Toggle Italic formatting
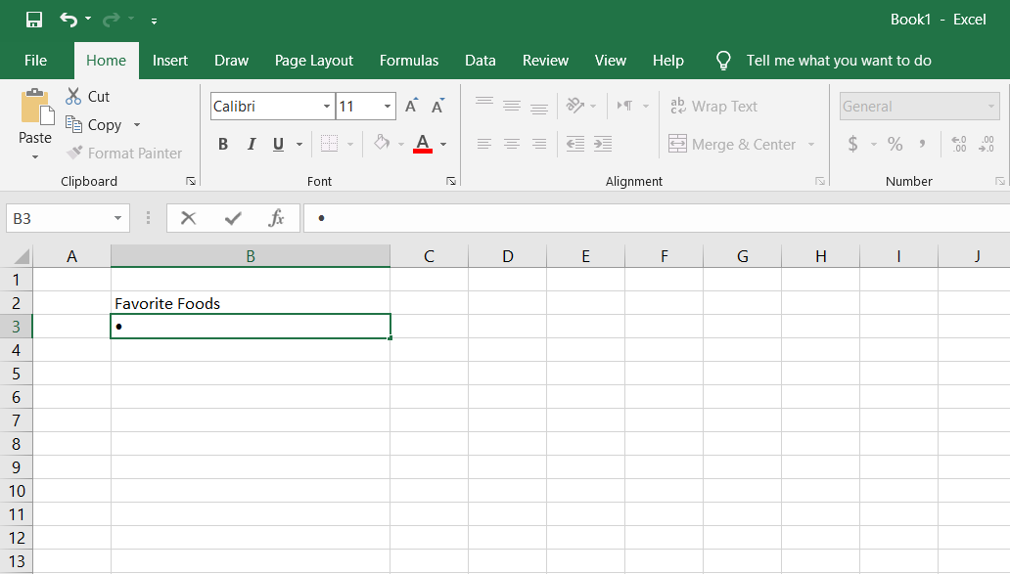Screen dimensions: 1010x574 pos(251,144)
